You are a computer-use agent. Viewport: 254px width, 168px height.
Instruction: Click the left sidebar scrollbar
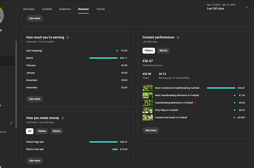[16, 84]
